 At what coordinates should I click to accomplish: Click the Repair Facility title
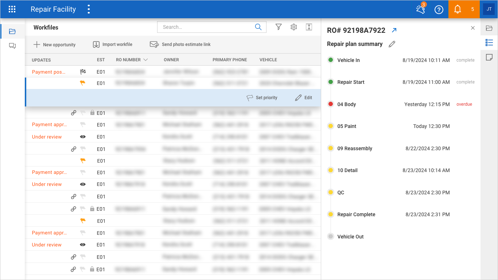point(53,9)
